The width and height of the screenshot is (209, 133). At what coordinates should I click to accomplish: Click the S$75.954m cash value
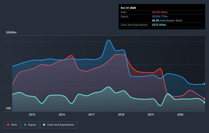click(159, 25)
